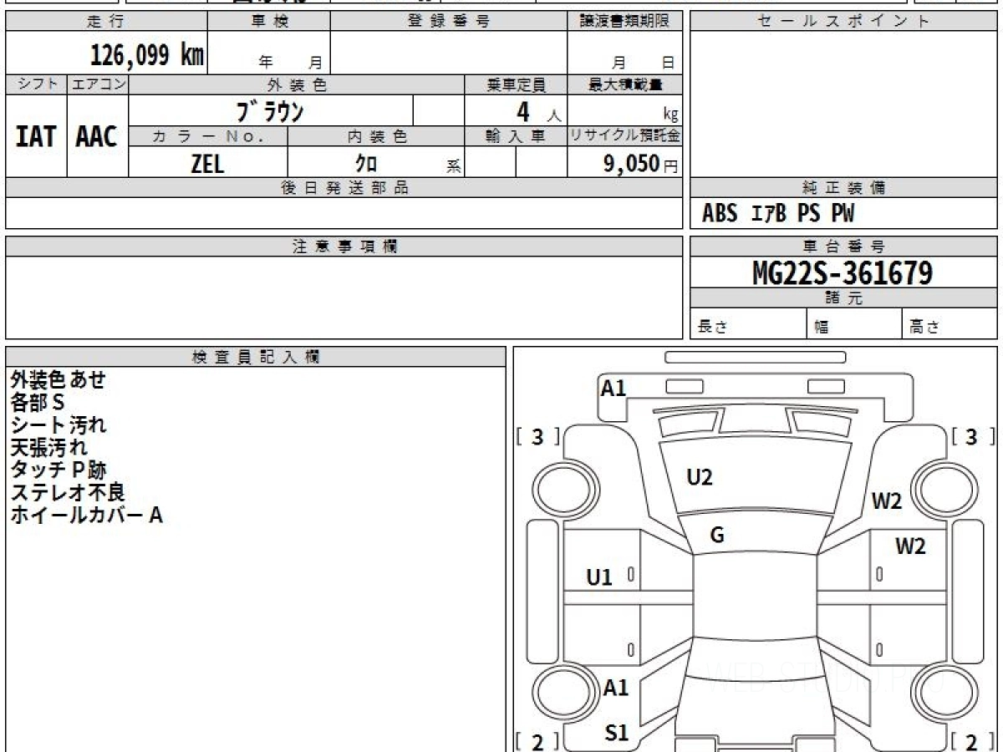Image resolution: width=1003 pixels, height=752 pixels.
Task: Click the equipment list ABS エアB PS PW
Action: [778, 214]
